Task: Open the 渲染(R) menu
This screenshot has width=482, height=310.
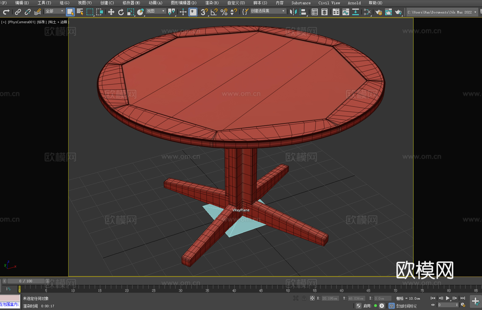Action: point(212,3)
